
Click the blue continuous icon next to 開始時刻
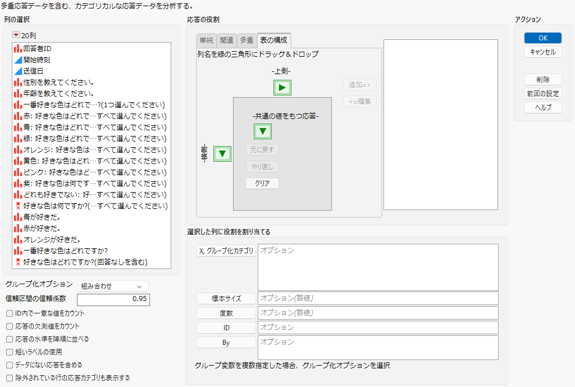click(18, 60)
